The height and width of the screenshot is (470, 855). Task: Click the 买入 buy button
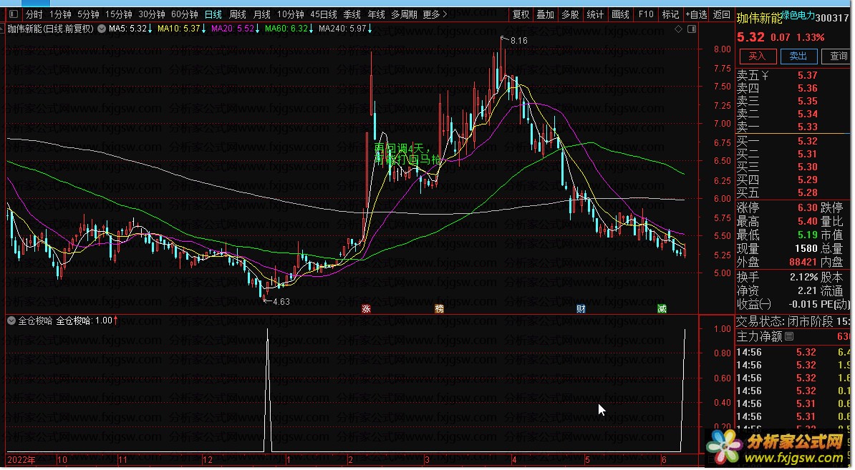tap(757, 56)
